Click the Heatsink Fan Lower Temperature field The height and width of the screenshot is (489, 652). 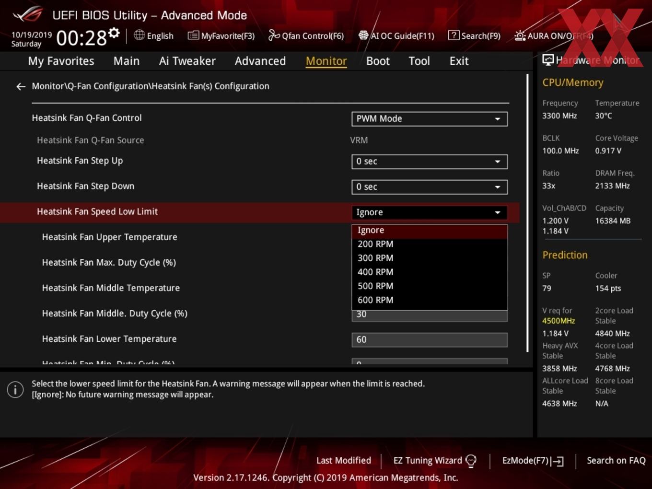tap(430, 340)
